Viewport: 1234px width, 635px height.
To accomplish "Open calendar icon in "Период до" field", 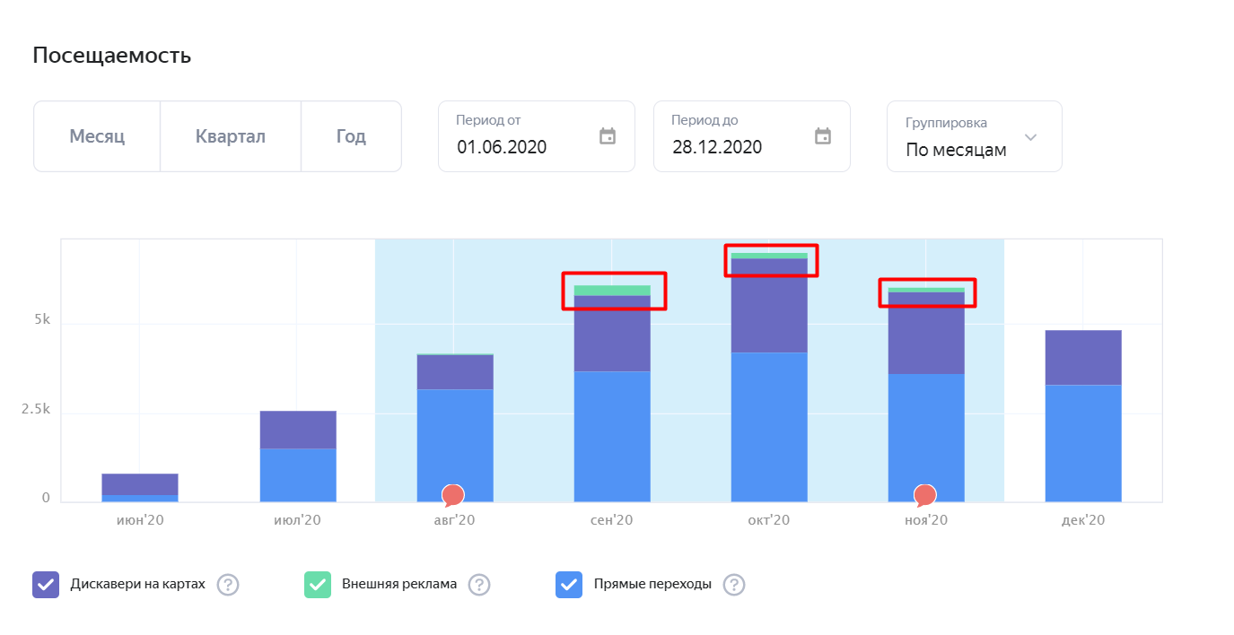I will pos(823,136).
